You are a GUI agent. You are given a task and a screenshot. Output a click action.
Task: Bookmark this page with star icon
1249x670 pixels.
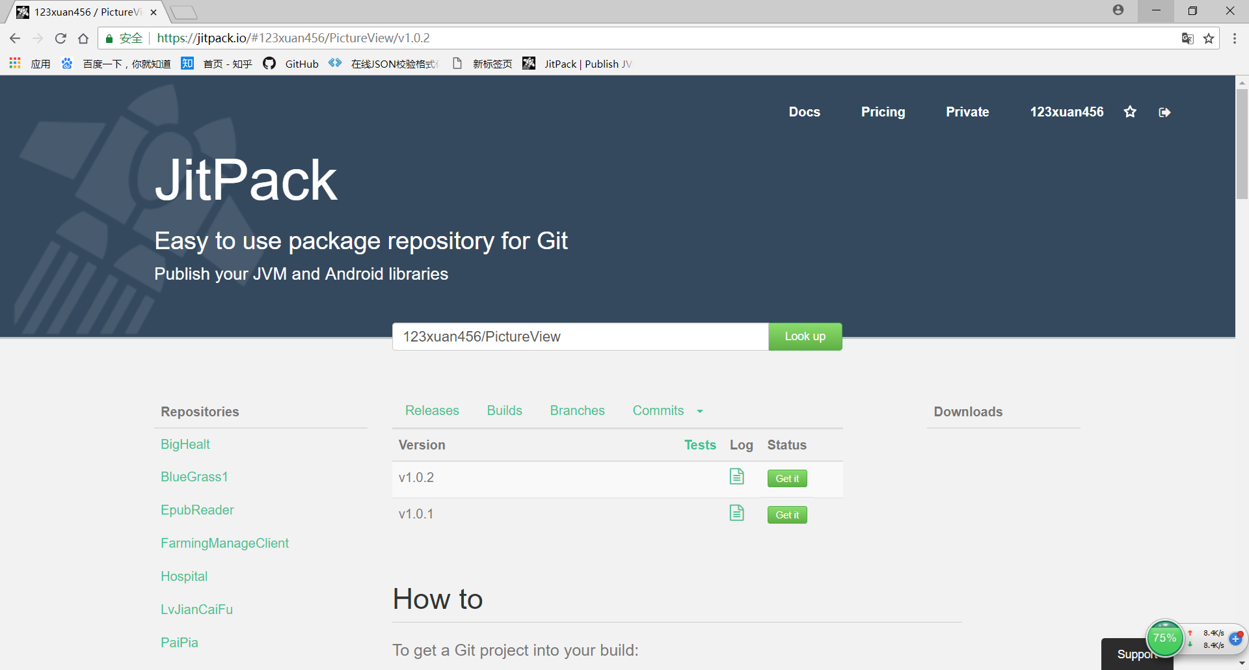(x=1209, y=38)
